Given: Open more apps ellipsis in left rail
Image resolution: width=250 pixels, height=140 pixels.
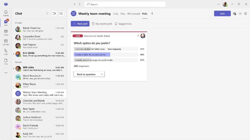Looking at the screenshot, I should coord(6,73).
